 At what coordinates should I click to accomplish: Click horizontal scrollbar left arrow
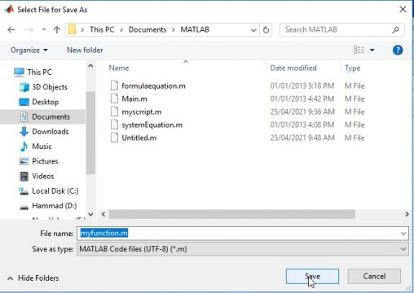tap(103, 214)
